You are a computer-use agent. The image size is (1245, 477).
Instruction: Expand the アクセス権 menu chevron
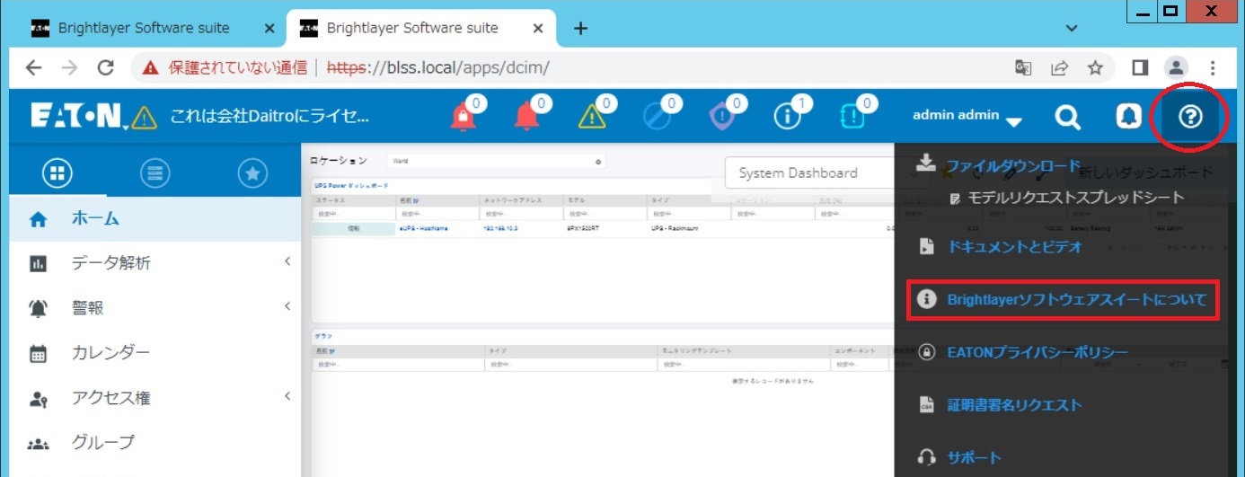pyautogui.click(x=287, y=396)
